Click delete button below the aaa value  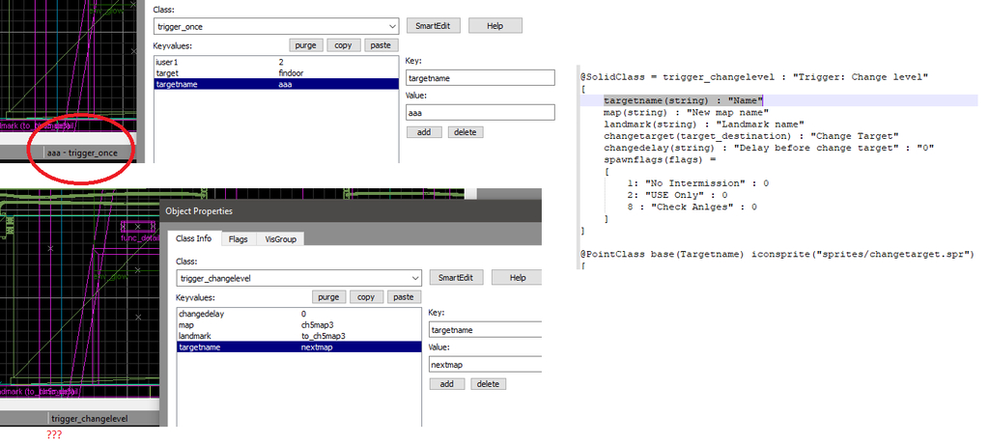(465, 132)
